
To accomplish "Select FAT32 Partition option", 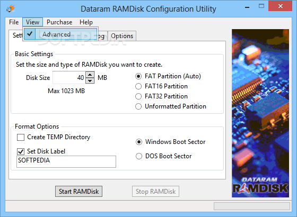I will click(x=161, y=96).
